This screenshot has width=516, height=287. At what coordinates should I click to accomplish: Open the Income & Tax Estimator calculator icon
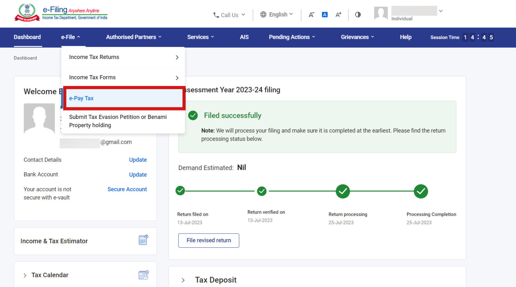(x=143, y=240)
